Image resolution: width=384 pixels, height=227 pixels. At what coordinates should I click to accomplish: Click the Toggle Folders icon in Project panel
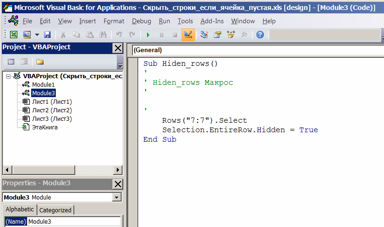tap(40, 62)
